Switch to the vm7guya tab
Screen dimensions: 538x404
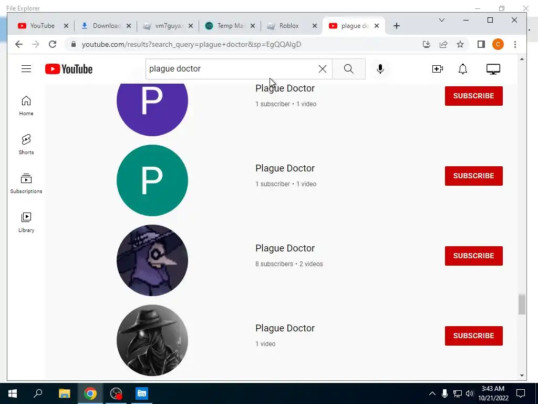point(169,26)
